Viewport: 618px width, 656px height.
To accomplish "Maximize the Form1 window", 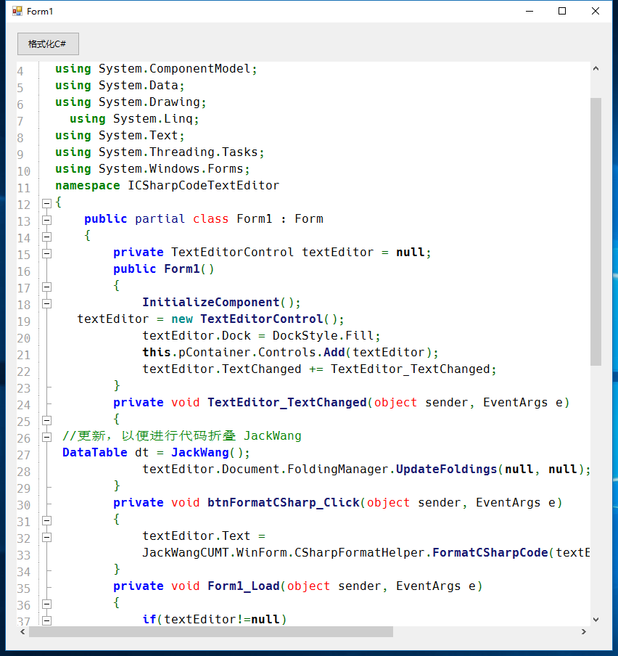I will click(x=561, y=11).
